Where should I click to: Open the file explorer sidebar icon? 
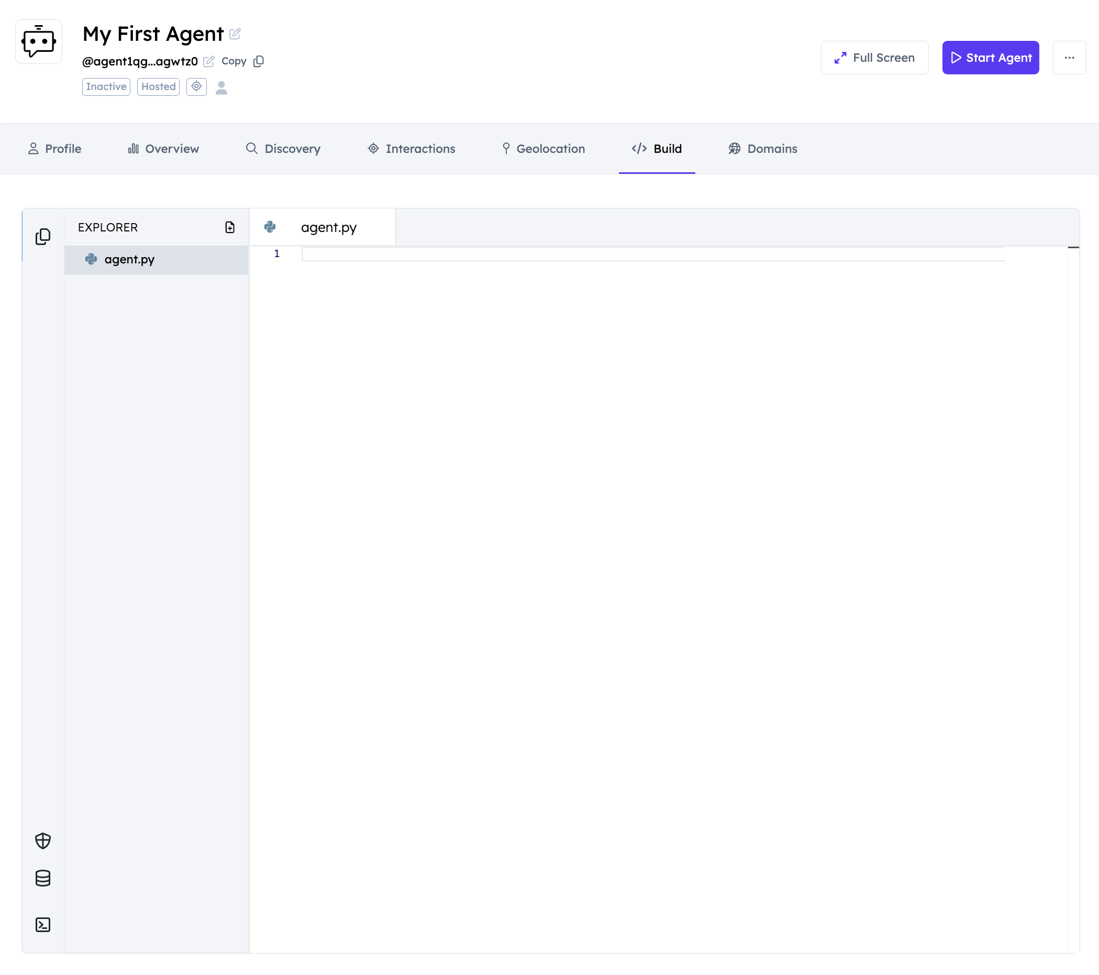tap(43, 237)
